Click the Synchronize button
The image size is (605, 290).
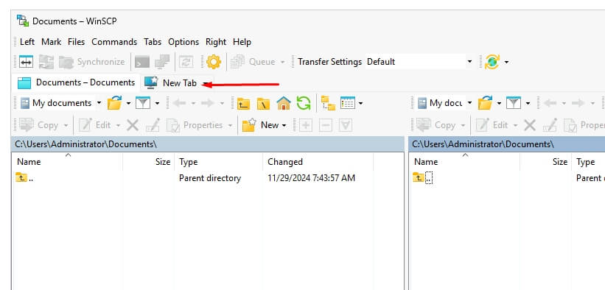pos(92,62)
